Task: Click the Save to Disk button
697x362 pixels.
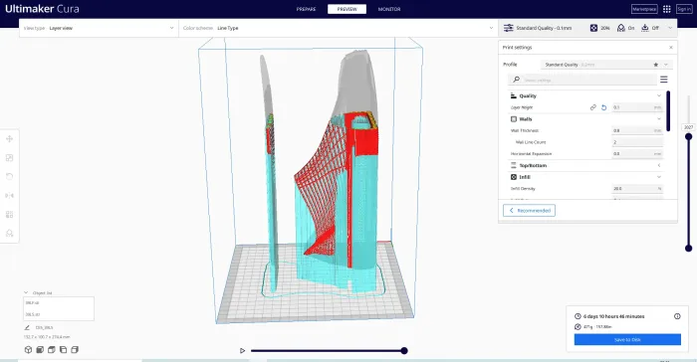Action: pyautogui.click(x=627, y=339)
